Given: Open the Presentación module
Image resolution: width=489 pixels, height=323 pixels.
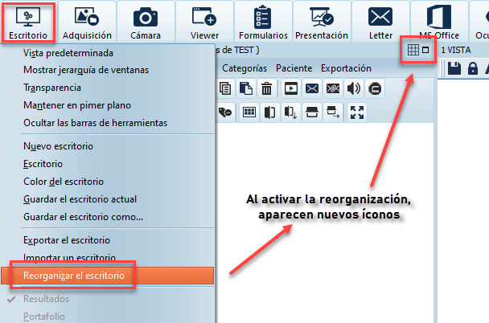Looking at the screenshot, I should (x=322, y=22).
